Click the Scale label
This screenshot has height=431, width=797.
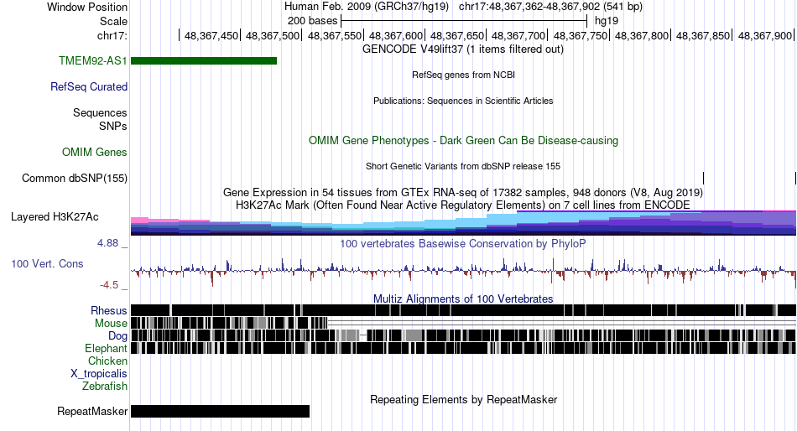click(113, 21)
